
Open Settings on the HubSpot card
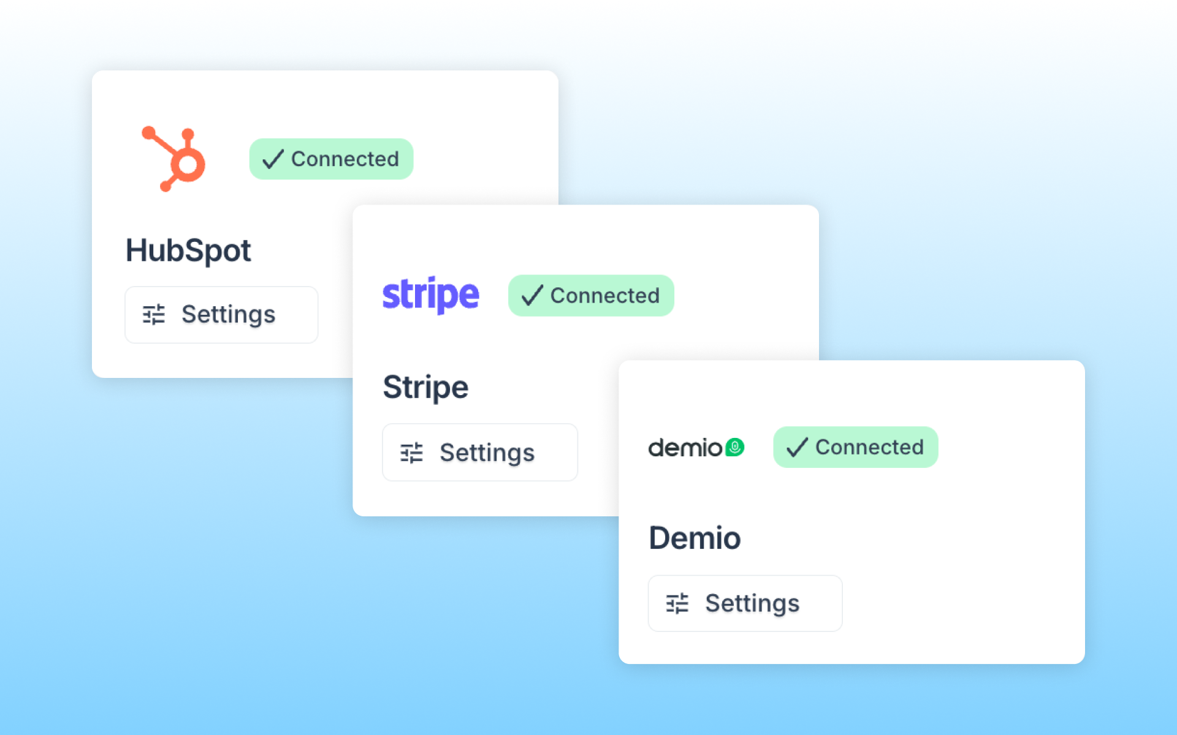click(x=221, y=315)
